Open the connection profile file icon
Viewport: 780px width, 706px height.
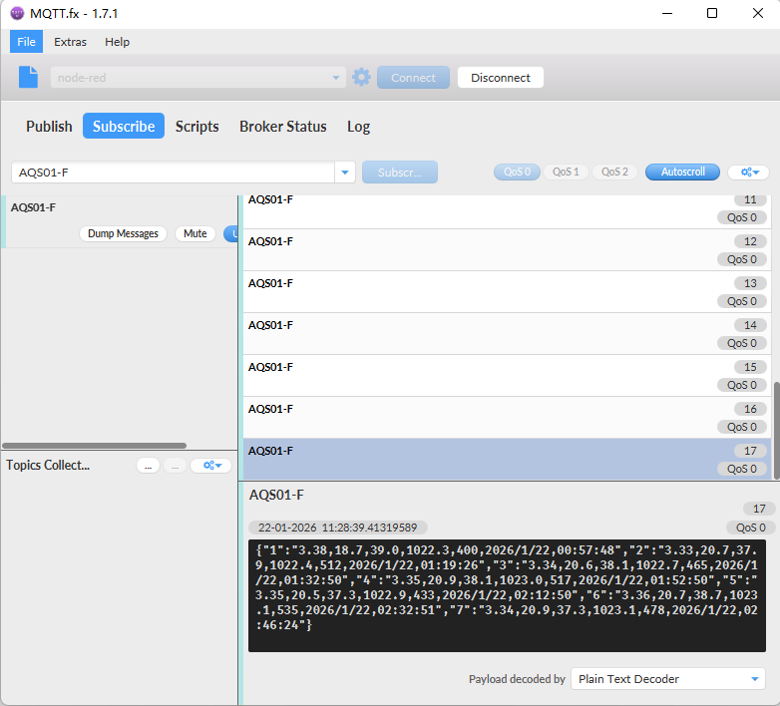(28, 77)
